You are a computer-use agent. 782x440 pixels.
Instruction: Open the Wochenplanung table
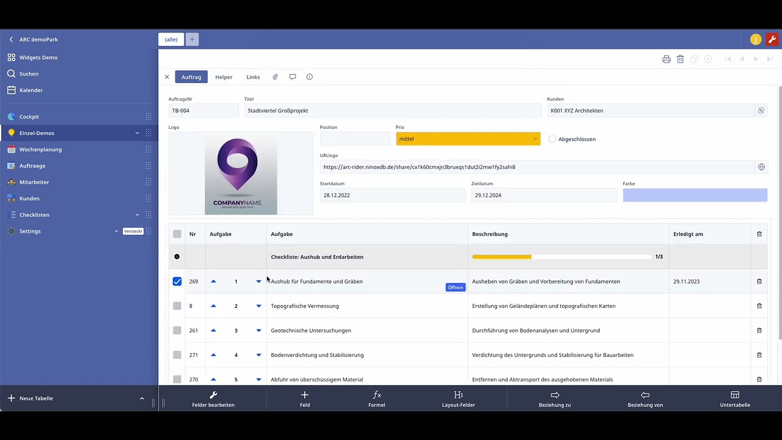[40, 150]
